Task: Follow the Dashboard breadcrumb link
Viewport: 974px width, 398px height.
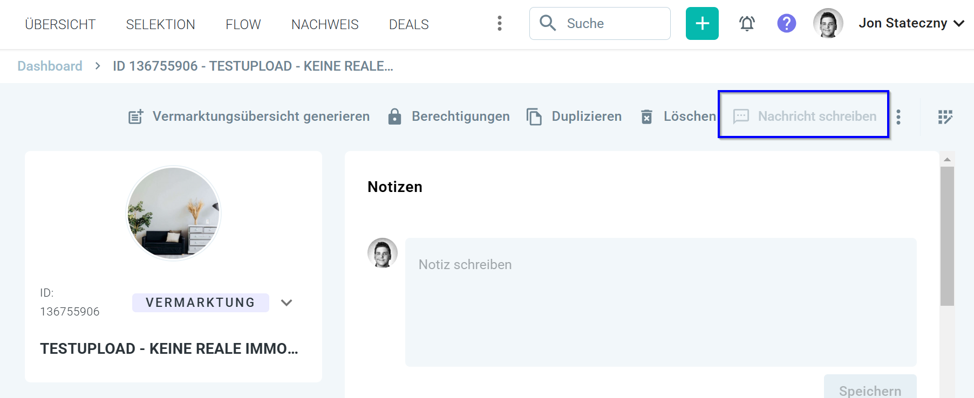Action: pyautogui.click(x=50, y=66)
